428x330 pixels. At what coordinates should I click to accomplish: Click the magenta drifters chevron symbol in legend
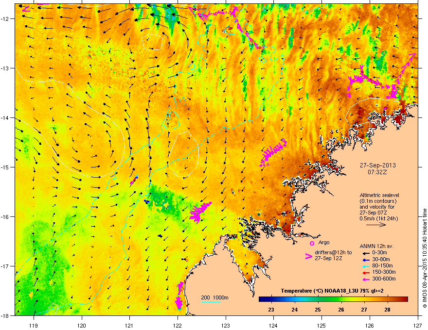[309, 256]
